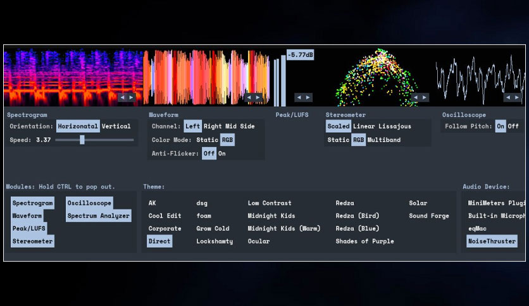Toggle the Stereometer module
The image size is (529, 306).
click(x=33, y=242)
